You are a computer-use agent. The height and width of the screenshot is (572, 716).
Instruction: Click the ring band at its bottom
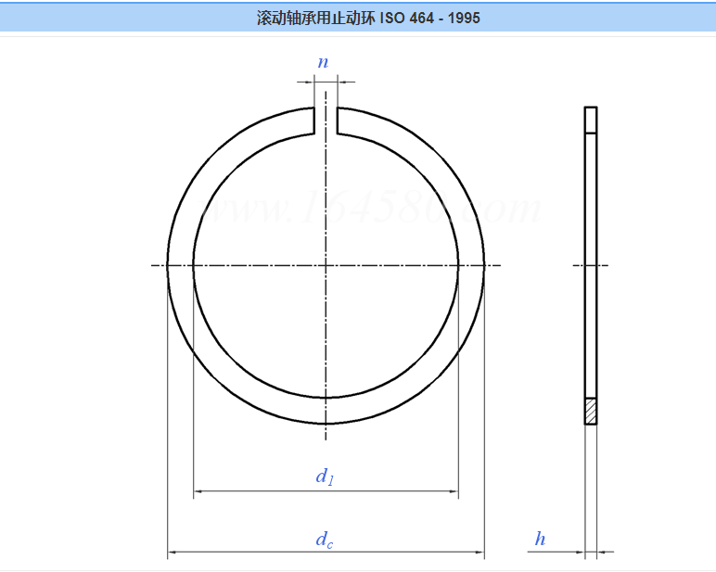coord(326,412)
